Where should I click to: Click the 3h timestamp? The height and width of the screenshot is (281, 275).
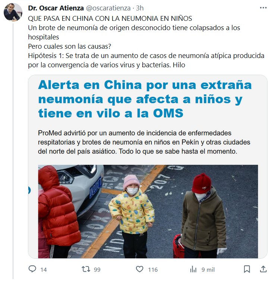pos(140,8)
